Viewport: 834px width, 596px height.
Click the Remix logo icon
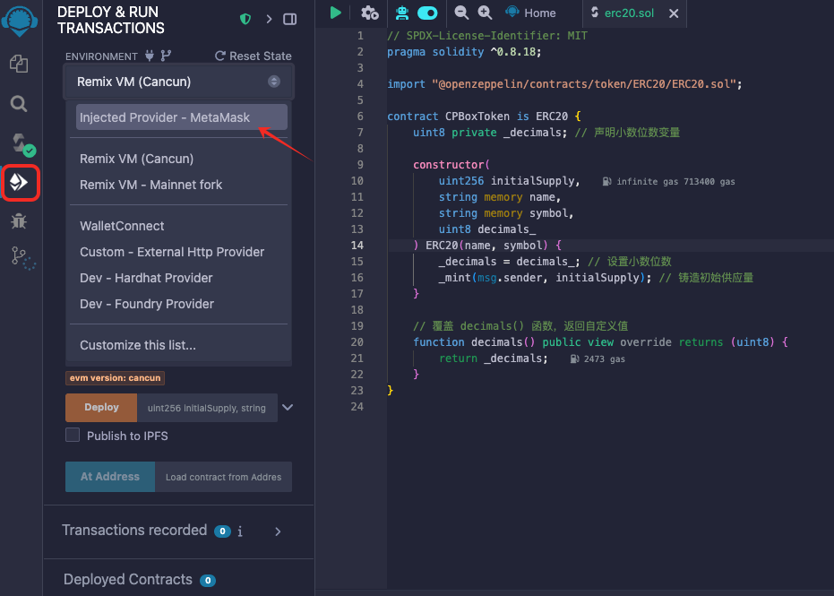pos(20,22)
